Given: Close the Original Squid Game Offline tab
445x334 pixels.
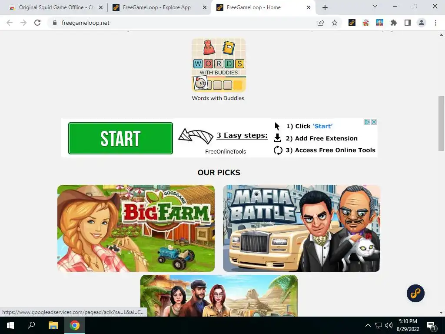Looking at the screenshot, I should 101,8.
